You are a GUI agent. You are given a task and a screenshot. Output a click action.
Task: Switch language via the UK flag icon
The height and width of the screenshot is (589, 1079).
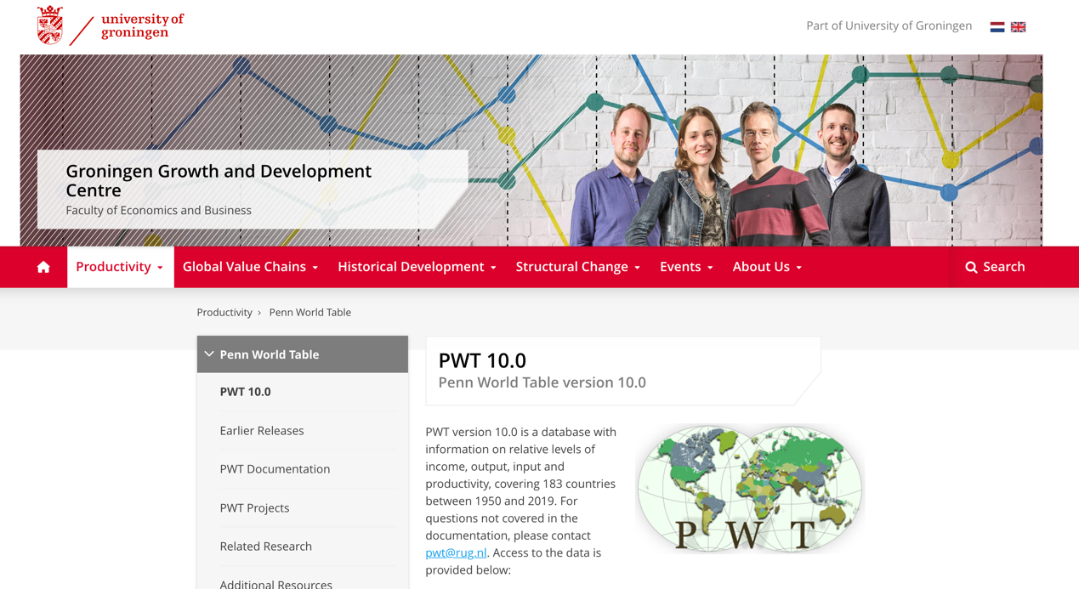[1018, 27]
